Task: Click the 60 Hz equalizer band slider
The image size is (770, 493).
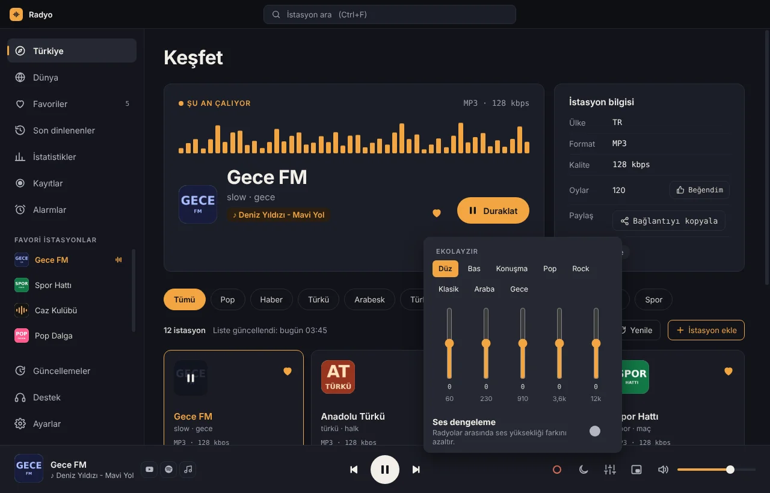Action: (449, 343)
